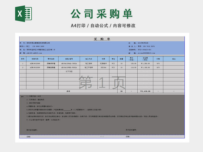The height and width of the screenshot is (152, 203).
Task: Click the A4打印 / 自动公式 / 内容可修改 subtitle
Action: pos(103,26)
